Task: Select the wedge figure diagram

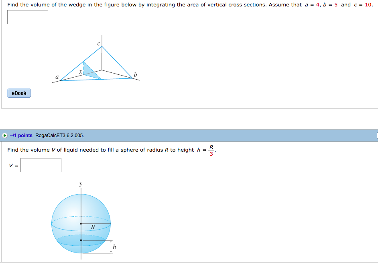Action: point(96,60)
